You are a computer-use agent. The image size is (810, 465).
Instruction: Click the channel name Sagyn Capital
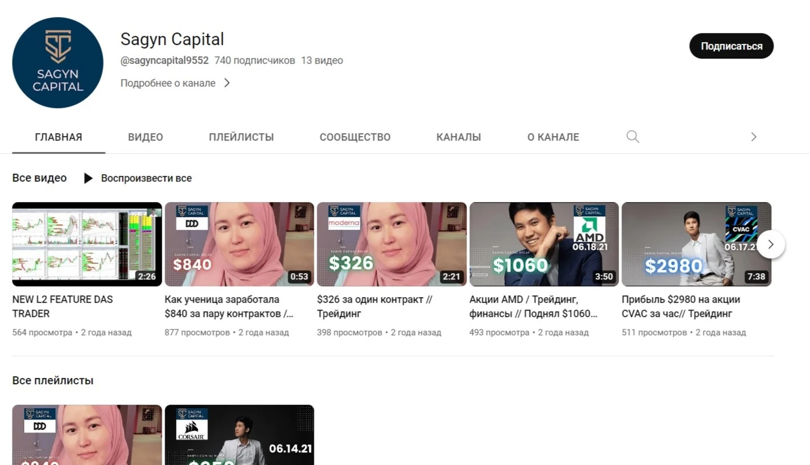(x=172, y=39)
